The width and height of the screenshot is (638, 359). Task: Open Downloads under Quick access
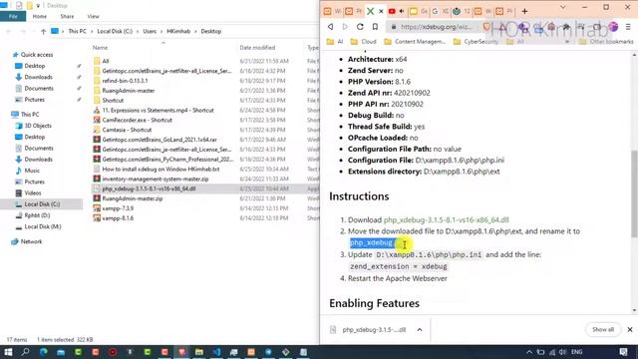[38, 77]
